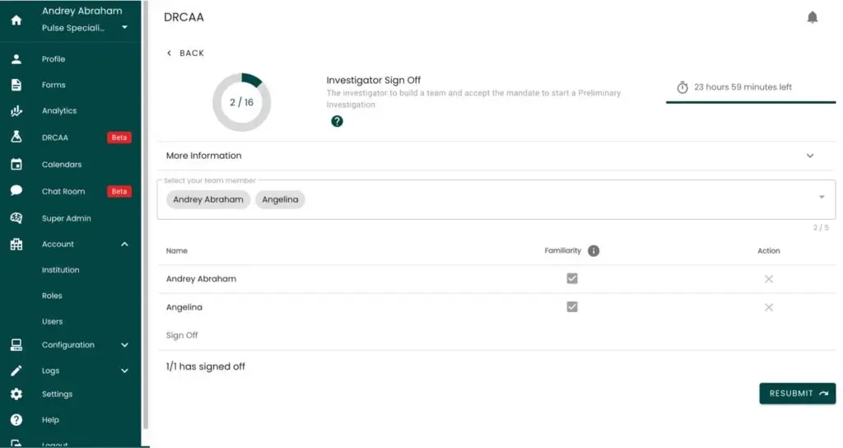The width and height of the screenshot is (843, 448).
Task: Remove Angelina using X action icon
Action: (x=768, y=307)
